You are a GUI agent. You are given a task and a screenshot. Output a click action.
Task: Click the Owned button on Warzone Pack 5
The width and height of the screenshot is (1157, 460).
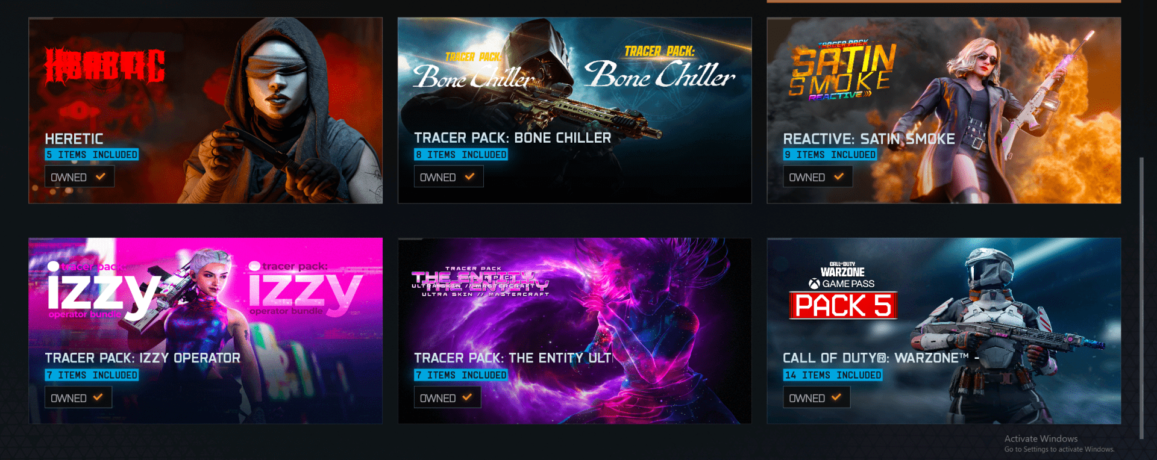click(817, 398)
